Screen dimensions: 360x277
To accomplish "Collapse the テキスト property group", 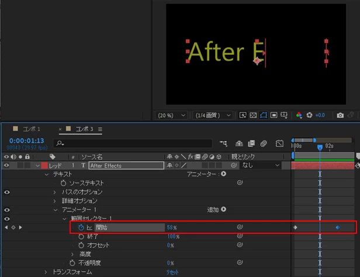I will click(47, 174).
